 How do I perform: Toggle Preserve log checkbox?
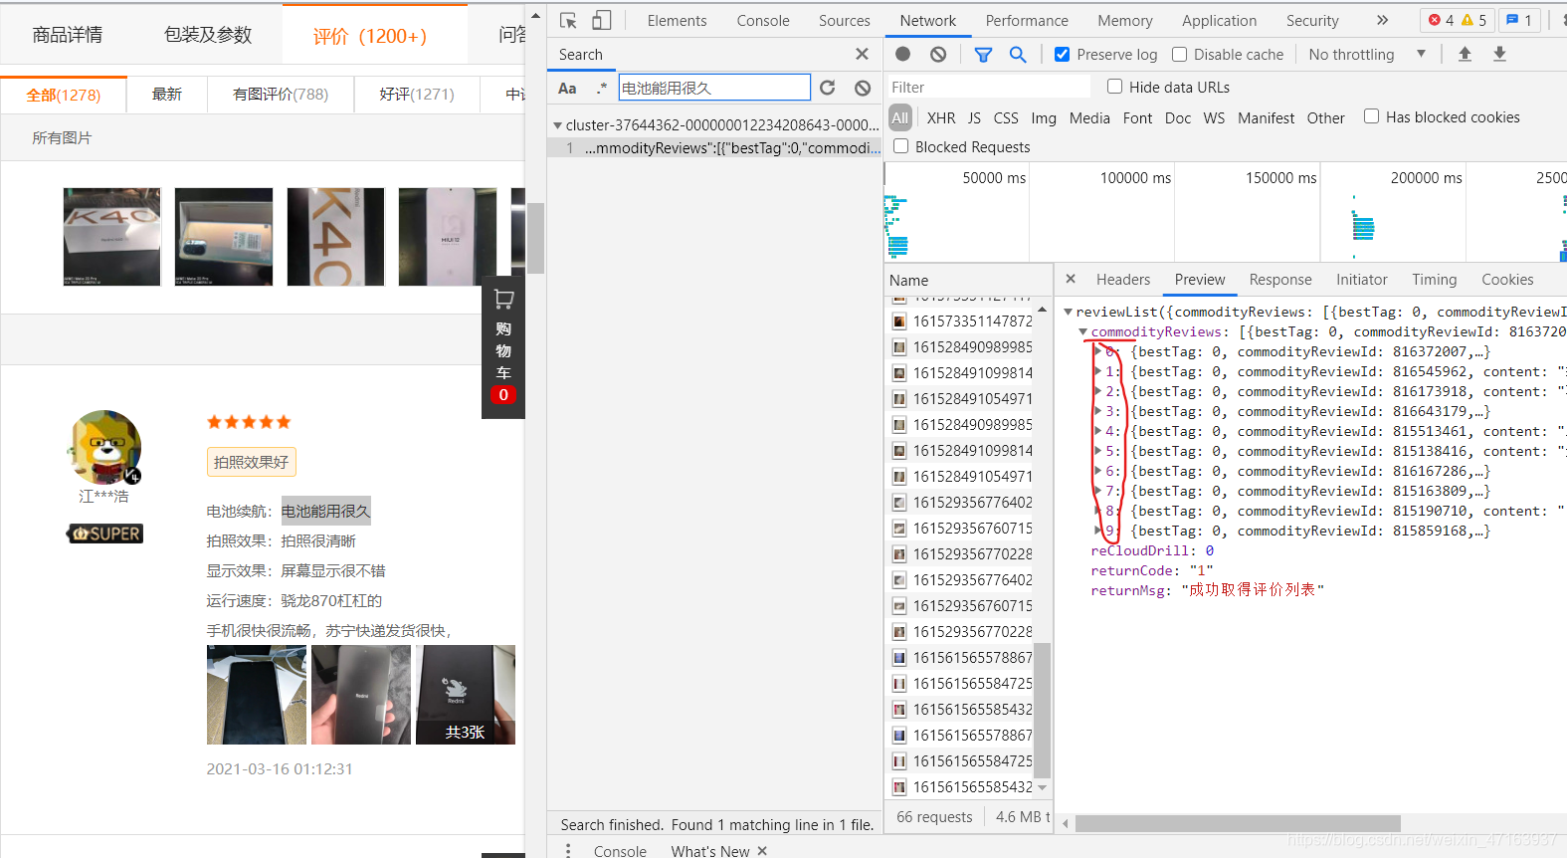1062,55
